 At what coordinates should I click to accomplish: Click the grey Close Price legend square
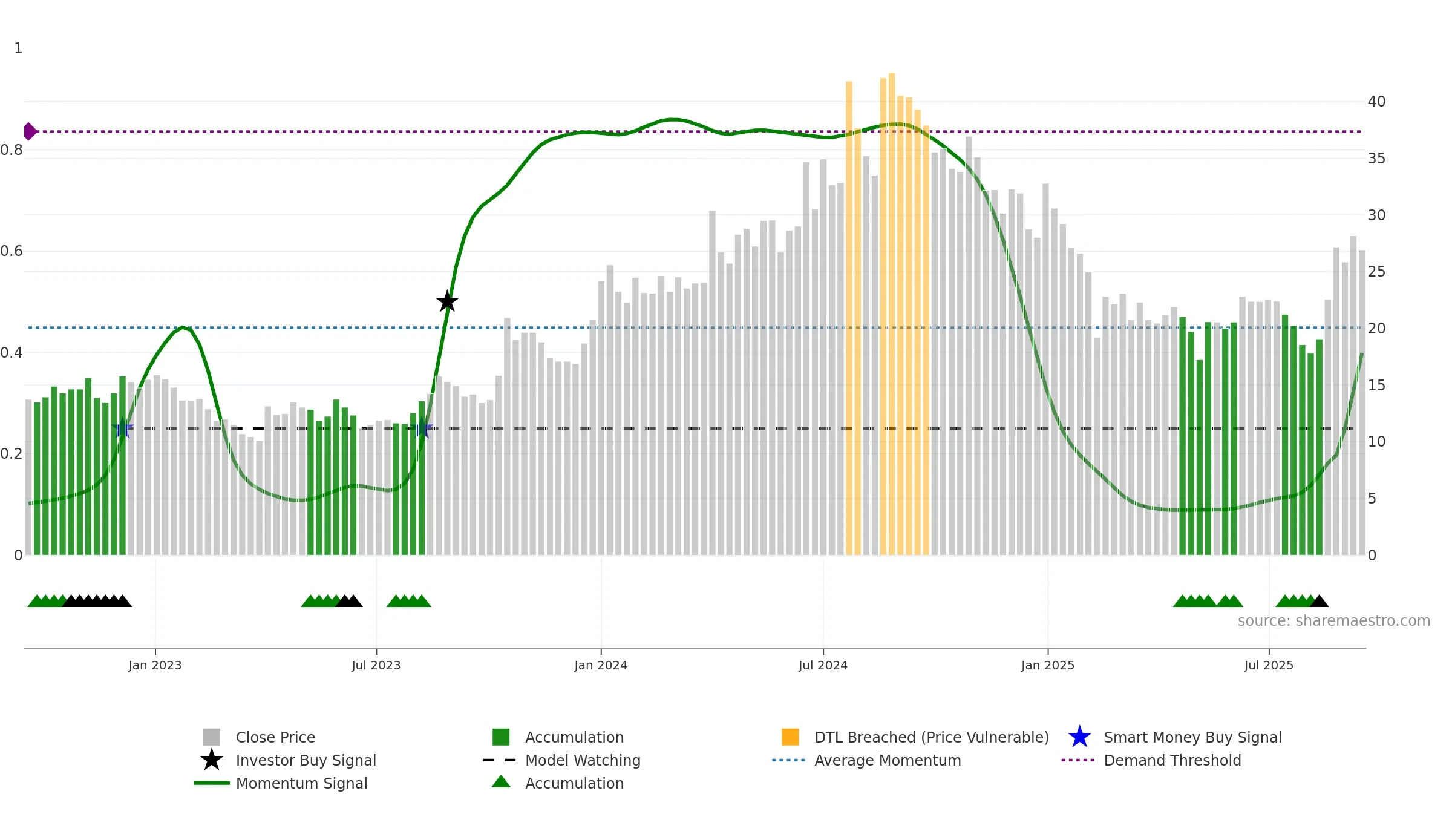[211, 737]
